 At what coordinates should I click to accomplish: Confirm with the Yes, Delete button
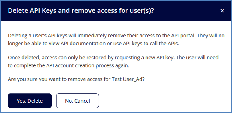(30, 101)
